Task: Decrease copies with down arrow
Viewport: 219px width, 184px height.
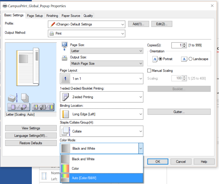Action: 184,46
